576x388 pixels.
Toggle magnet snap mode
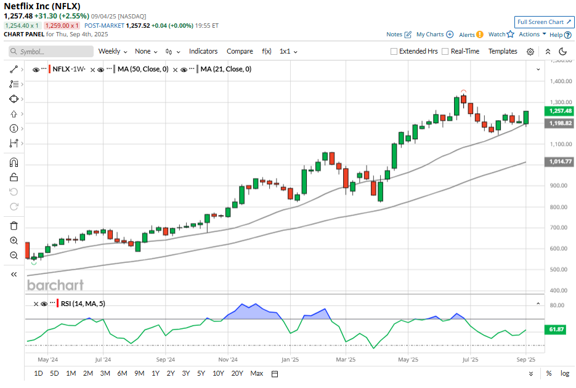(x=14, y=163)
